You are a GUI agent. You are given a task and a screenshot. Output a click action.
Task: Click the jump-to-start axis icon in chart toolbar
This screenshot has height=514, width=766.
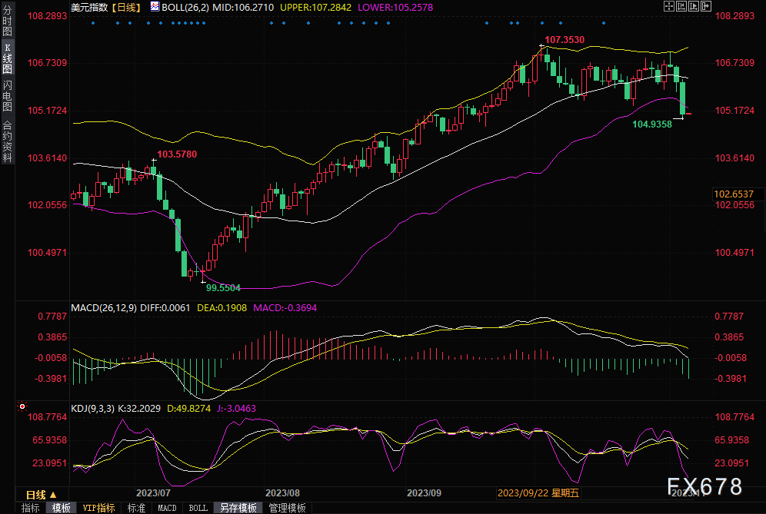click(x=681, y=6)
